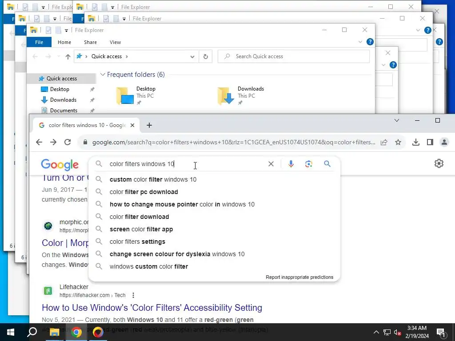455x341 pixels.
Task: Open the Home ribbon tab
Action: 64,42
